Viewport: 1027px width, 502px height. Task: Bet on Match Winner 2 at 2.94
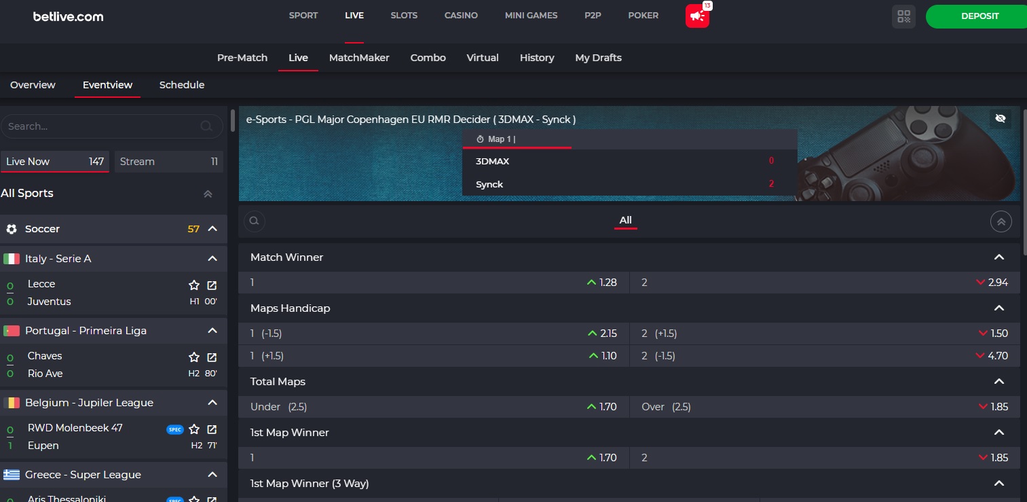tap(825, 283)
